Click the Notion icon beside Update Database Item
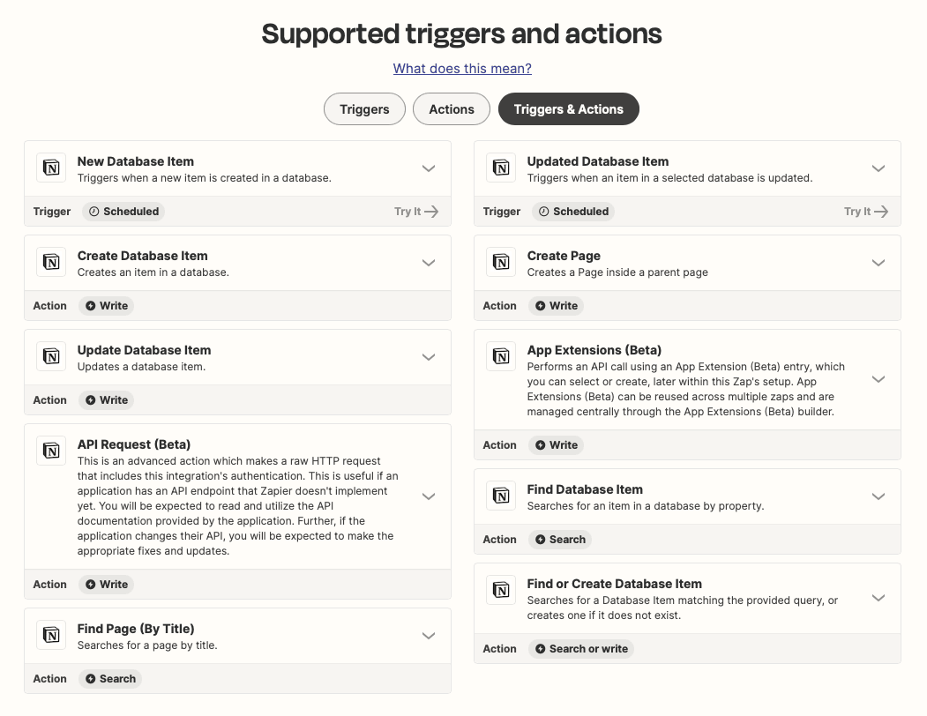This screenshot has width=927, height=716. coord(51,357)
